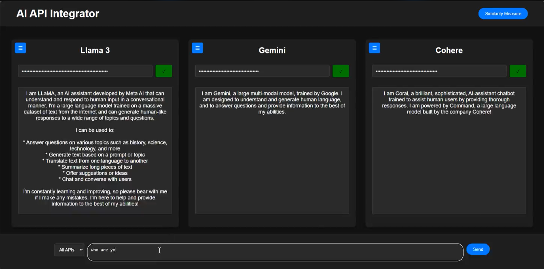This screenshot has width=544, height=269.
Task: Click the Gemini API key field
Action: coord(262,71)
